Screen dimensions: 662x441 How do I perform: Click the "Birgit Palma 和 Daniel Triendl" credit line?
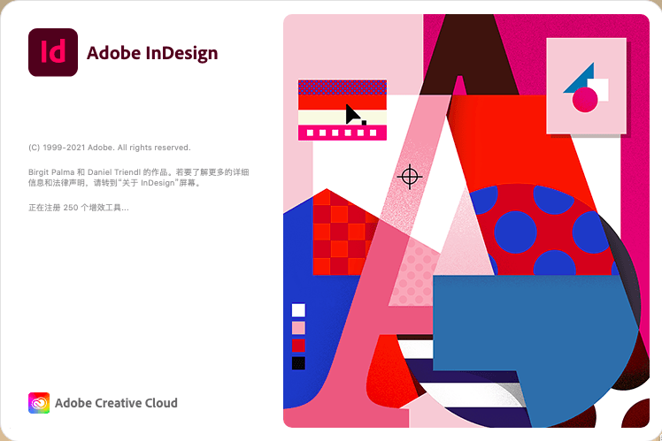coord(138,172)
